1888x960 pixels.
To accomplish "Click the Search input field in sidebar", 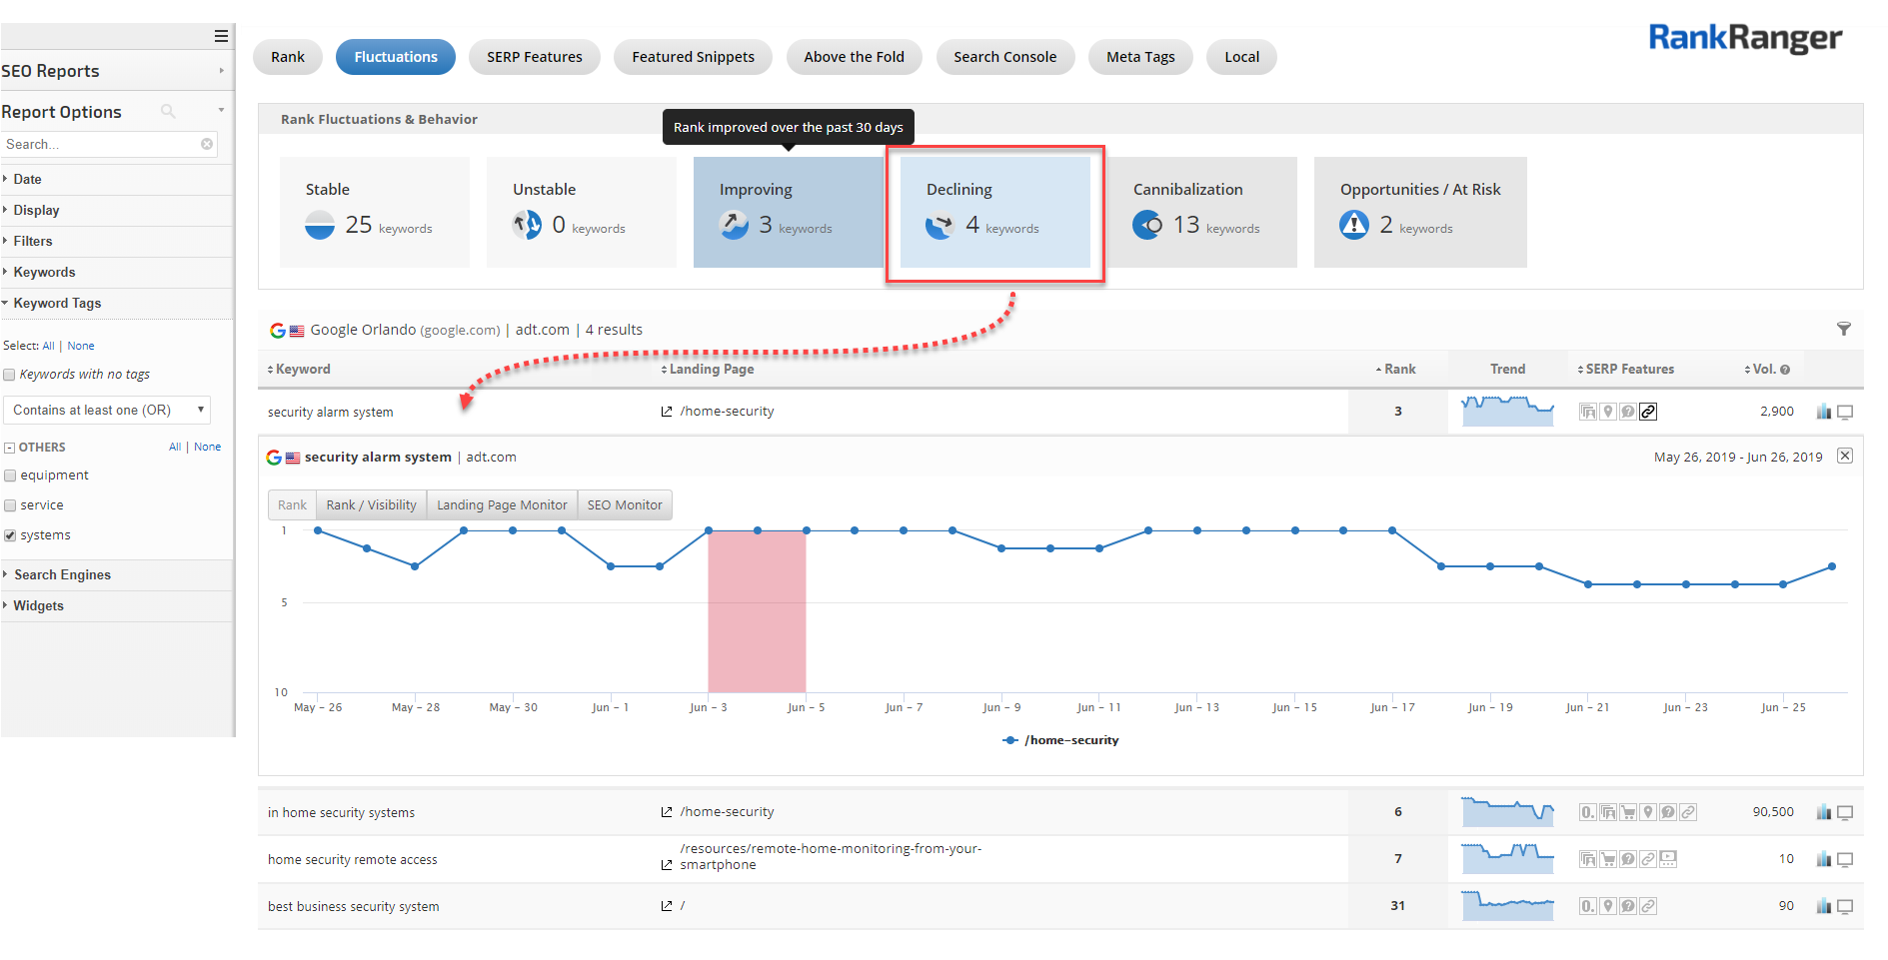I will click(100, 144).
